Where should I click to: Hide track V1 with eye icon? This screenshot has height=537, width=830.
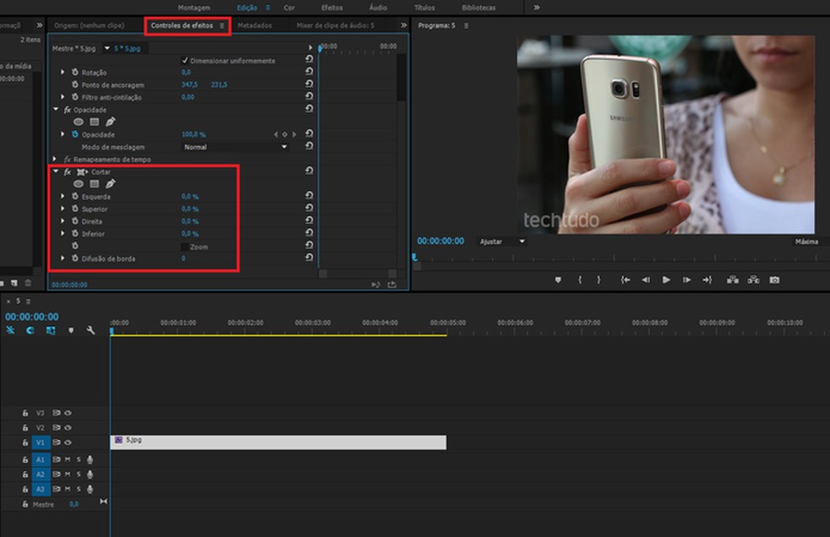click(x=68, y=442)
